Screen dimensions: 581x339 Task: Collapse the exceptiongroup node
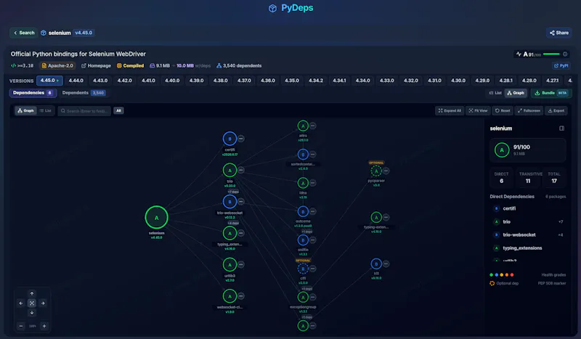[x=313, y=297]
